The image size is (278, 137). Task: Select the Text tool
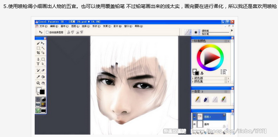[x=38, y=64]
